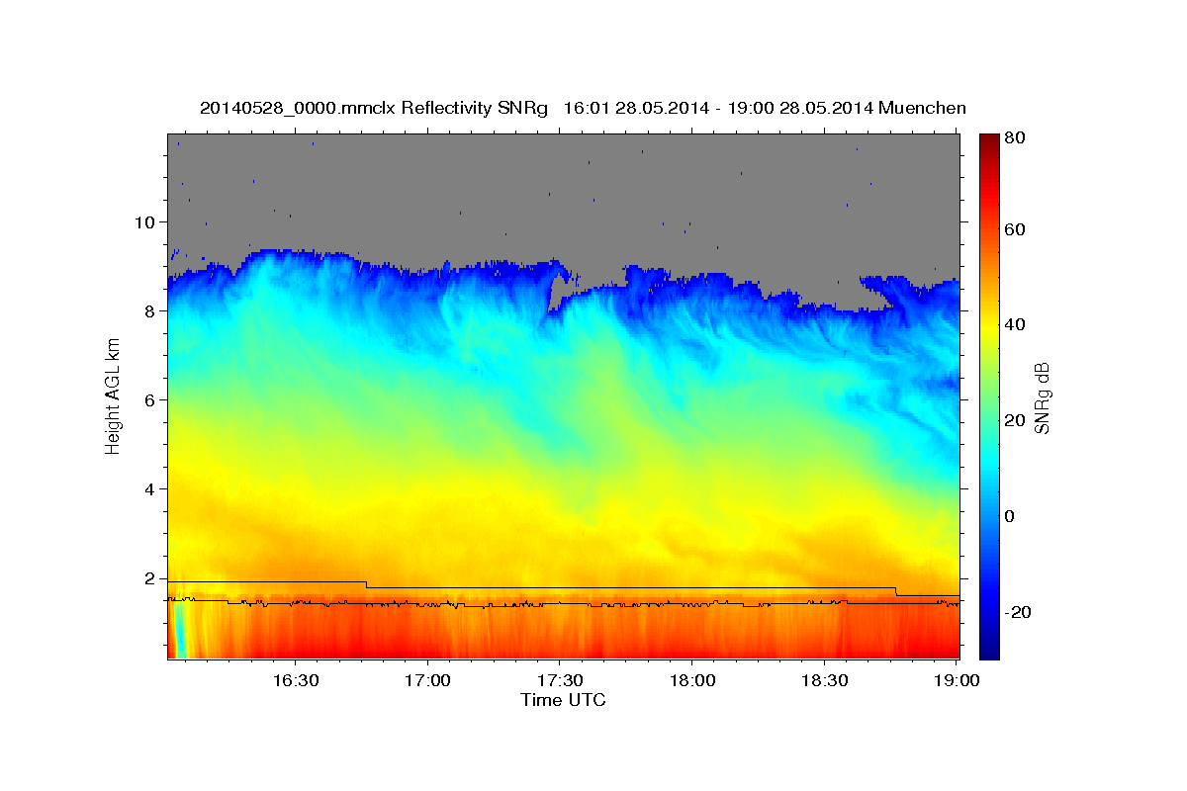Screen dimensions: 1187x791
Task: Click the dark blue bottom of colorbar
Action: (x=989, y=650)
